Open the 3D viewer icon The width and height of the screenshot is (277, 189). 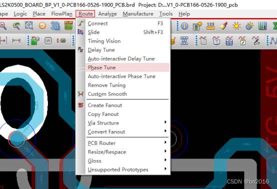pos(55,26)
